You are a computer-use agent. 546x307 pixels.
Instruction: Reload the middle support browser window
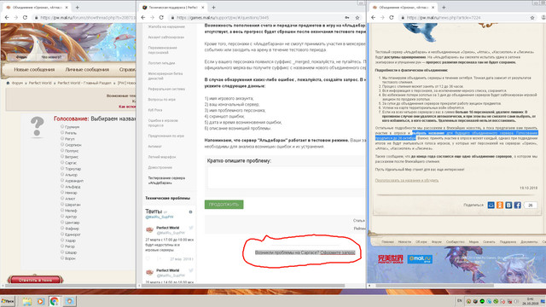(161, 17)
